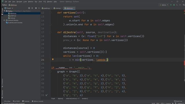185x104 pixels.
Task: Collapse the Python project root folder
Action: click(x=4, y=11)
